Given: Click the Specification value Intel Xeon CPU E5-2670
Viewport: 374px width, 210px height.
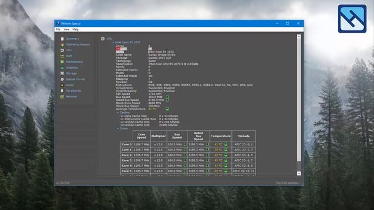Looking at the screenshot, I should 174,64.
